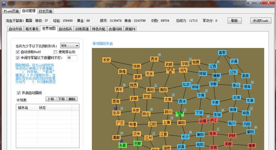
Task: Click the 张掖 city node
Action: click(x=137, y=66)
